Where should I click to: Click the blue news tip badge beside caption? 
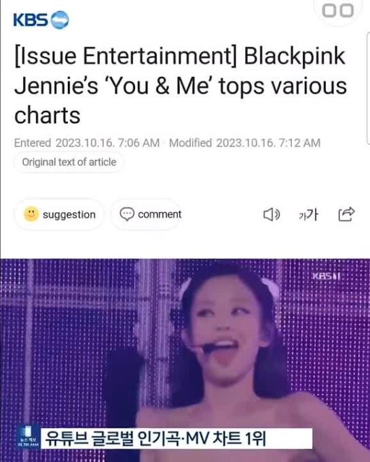click(x=28, y=438)
